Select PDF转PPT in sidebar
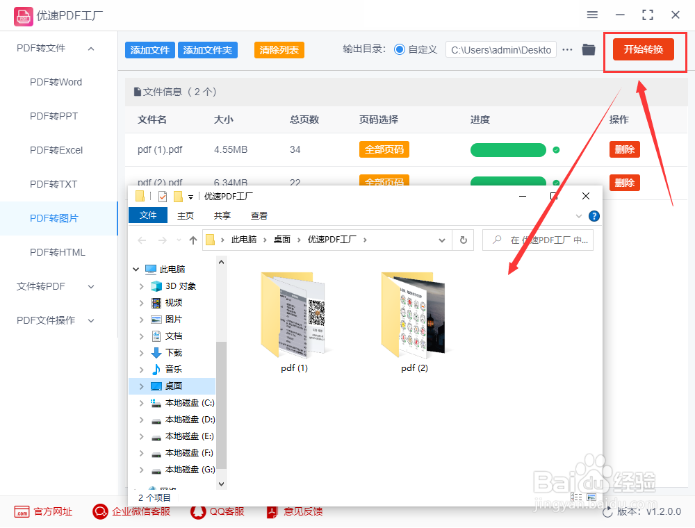 coord(54,117)
